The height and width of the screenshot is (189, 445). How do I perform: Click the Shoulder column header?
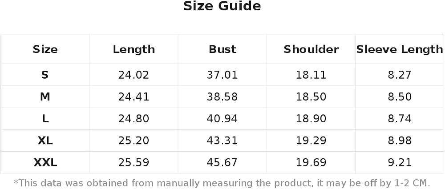pos(311,49)
